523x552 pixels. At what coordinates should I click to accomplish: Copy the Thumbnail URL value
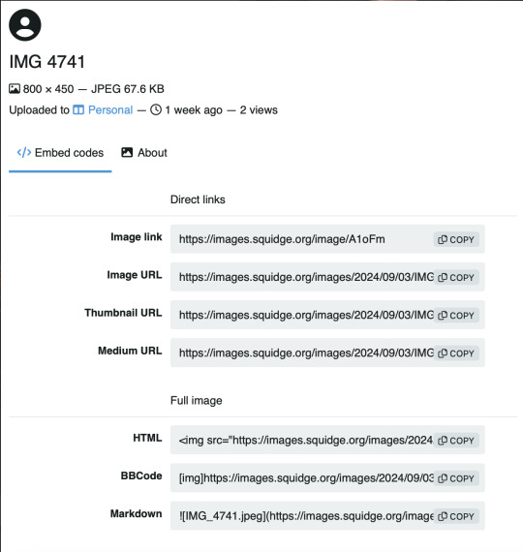click(x=456, y=316)
